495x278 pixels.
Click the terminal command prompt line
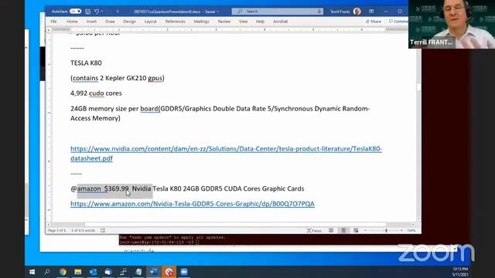coord(159,242)
